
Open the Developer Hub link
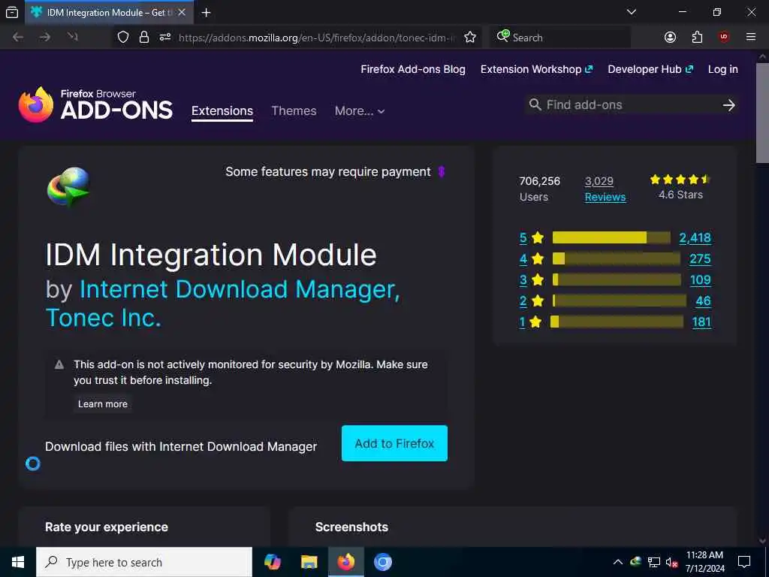[x=650, y=69]
